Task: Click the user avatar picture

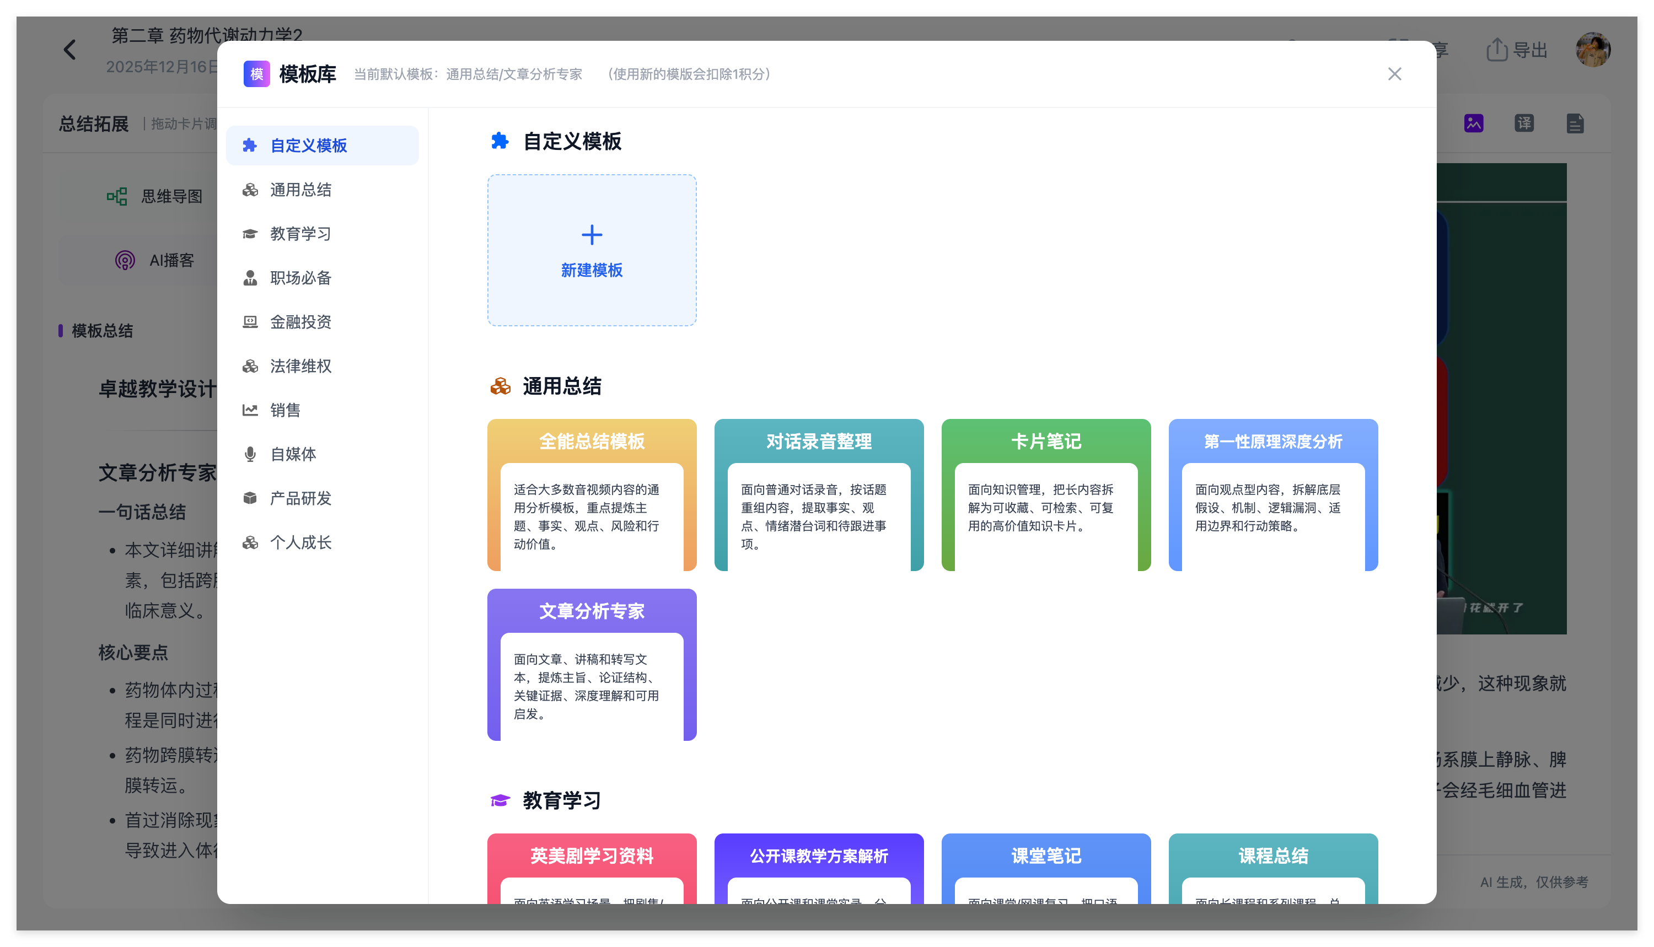Action: click(x=1592, y=50)
